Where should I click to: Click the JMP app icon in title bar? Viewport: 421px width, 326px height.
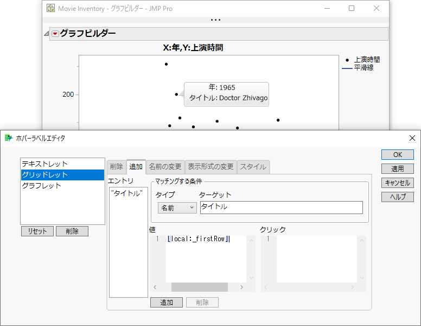tap(50, 8)
